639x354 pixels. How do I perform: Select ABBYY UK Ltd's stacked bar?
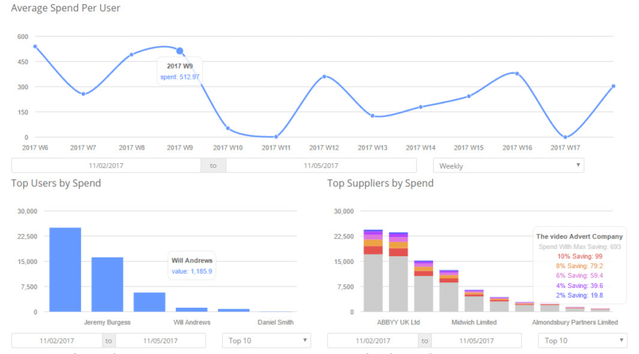coord(398,272)
